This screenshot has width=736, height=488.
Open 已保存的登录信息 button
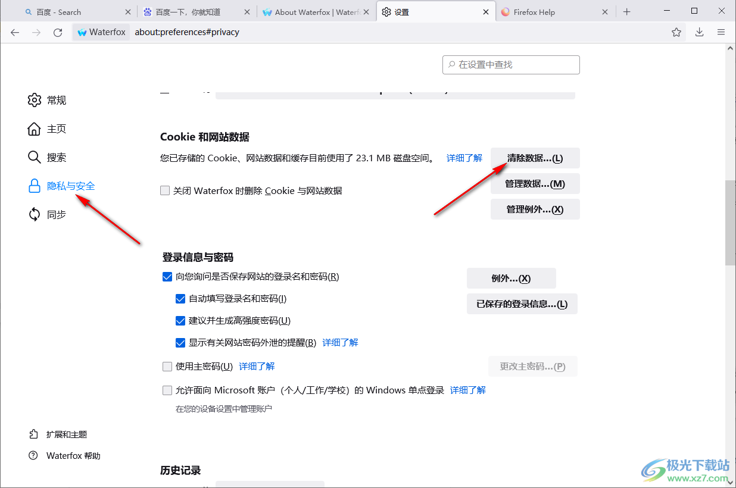pyautogui.click(x=522, y=304)
